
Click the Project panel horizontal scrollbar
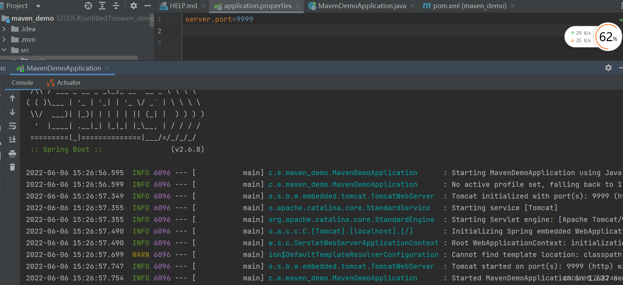pyautogui.click(x=69, y=57)
